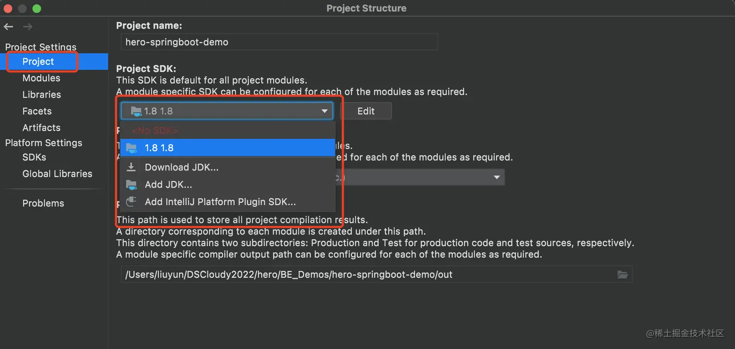Click the Download JDK download icon

(x=131, y=167)
